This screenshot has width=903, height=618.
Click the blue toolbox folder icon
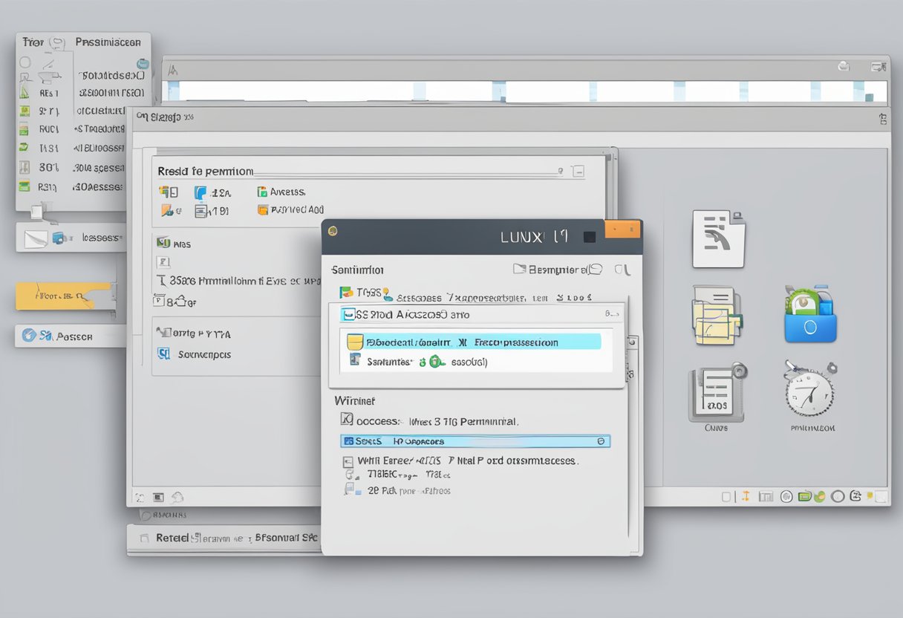point(810,314)
